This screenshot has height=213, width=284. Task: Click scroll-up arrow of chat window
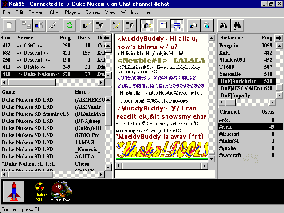click(x=211, y=38)
